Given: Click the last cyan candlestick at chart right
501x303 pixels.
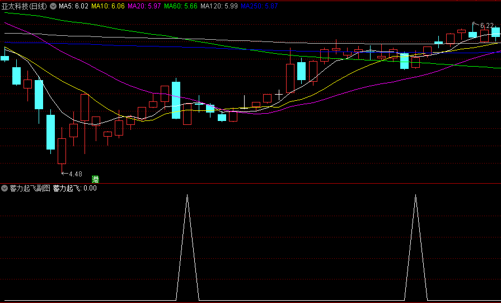Looking at the screenshot, I should [x=496, y=32].
